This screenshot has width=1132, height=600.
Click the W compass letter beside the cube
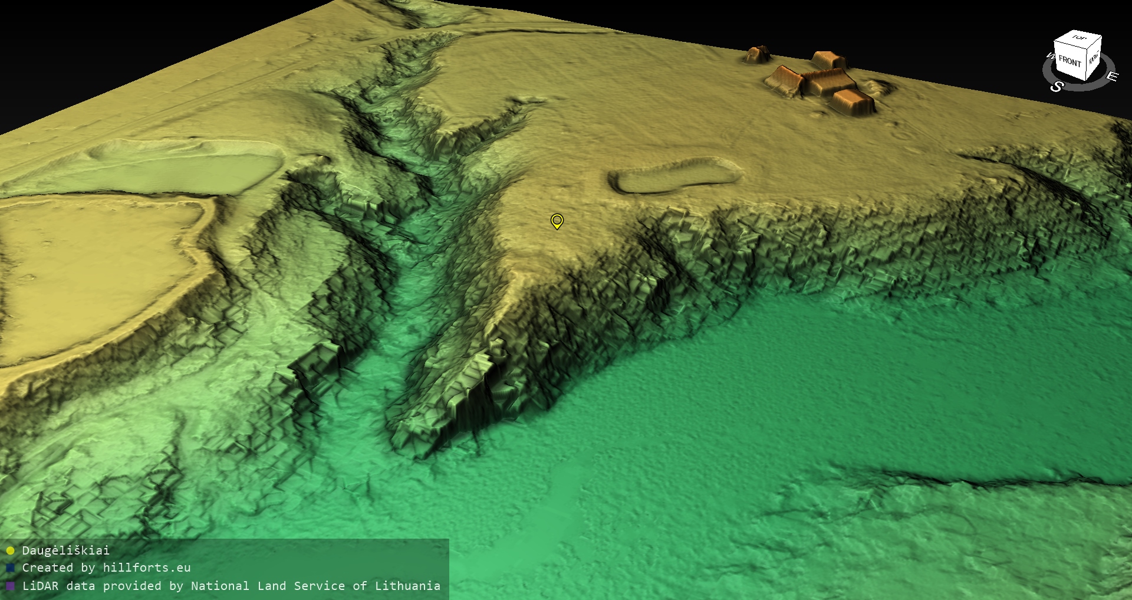[x=1049, y=57]
